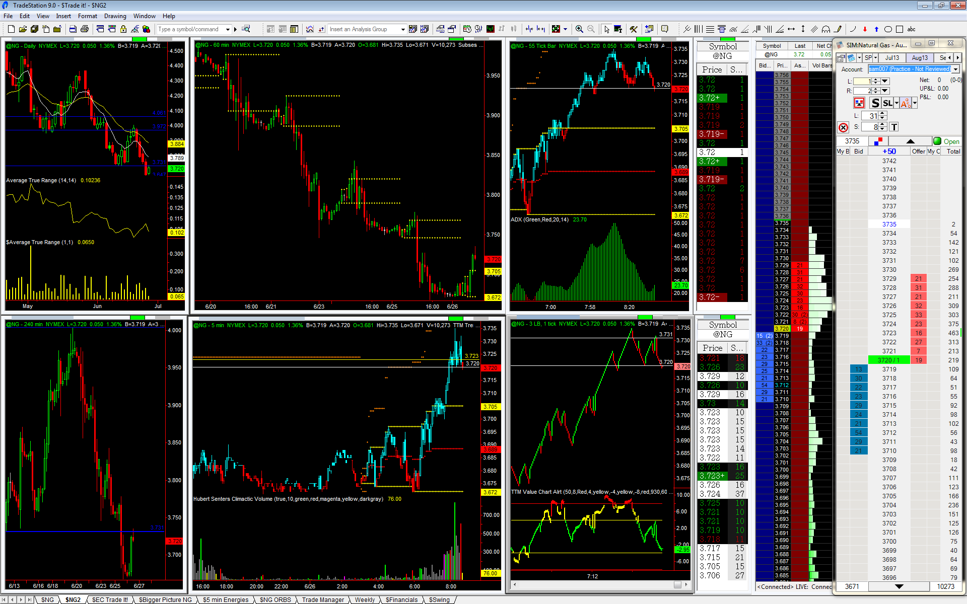This screenshot has width=967, height=604.
Task: Click the bottom down triangle in Matrix
Action: (899, 586)
